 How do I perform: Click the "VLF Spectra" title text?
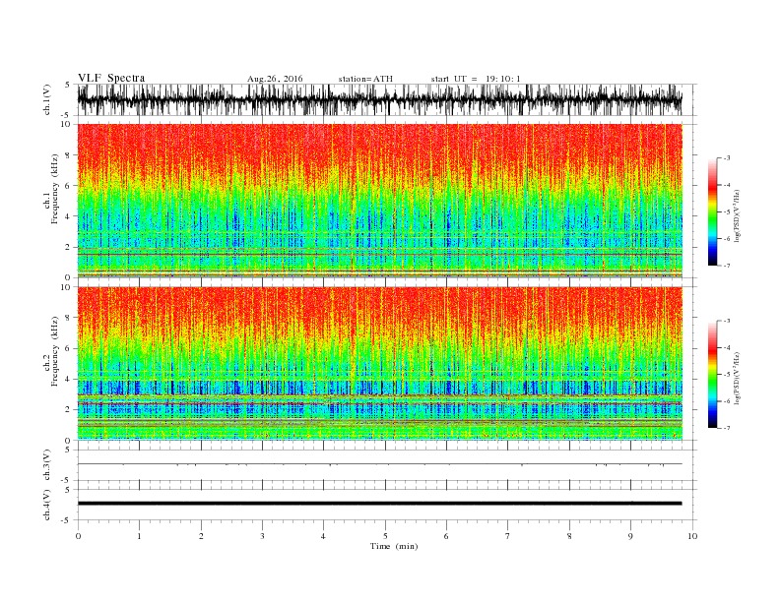pos(111,78)
